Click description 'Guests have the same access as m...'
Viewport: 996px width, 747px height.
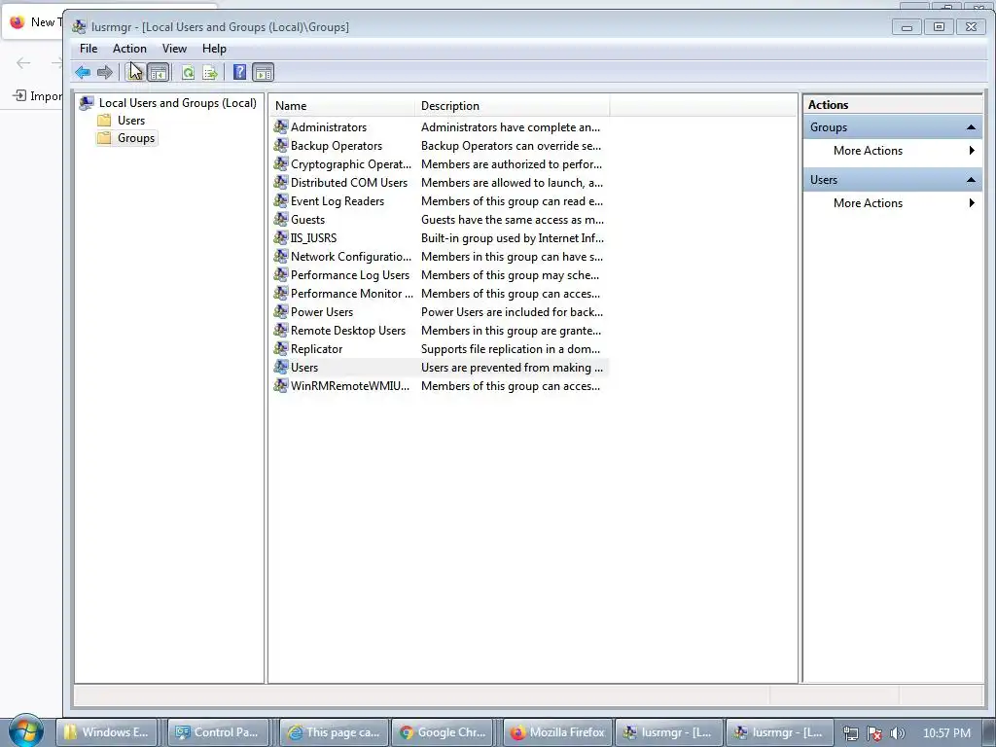coord(512,219)
